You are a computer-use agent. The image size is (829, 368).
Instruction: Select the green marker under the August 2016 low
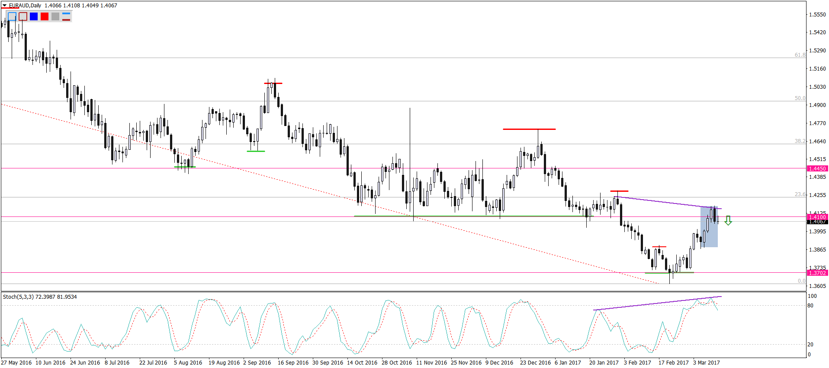185,167
